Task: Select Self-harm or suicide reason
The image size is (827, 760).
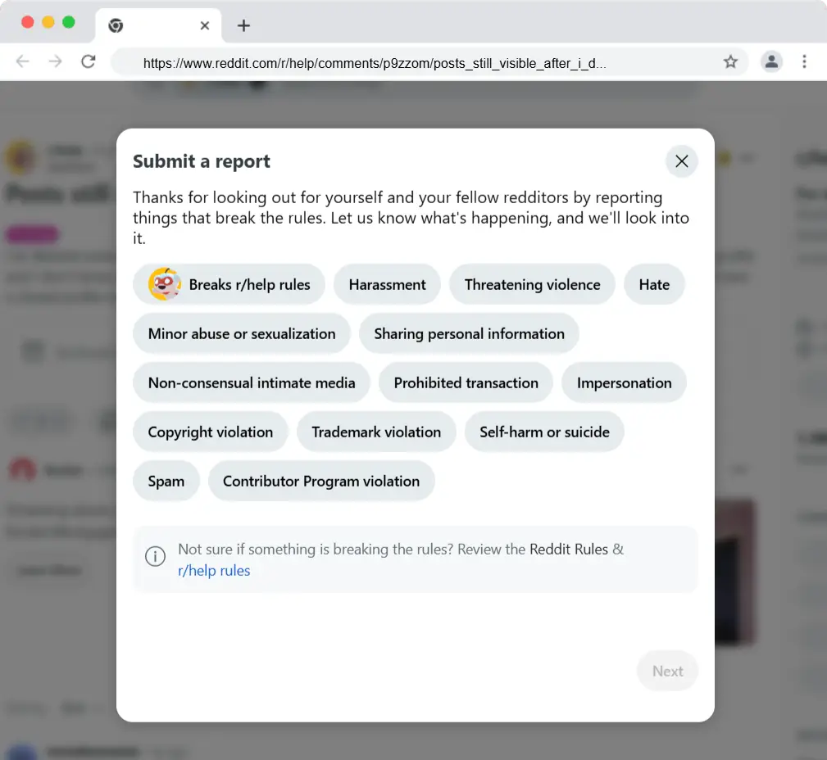Action: point(544,432)
